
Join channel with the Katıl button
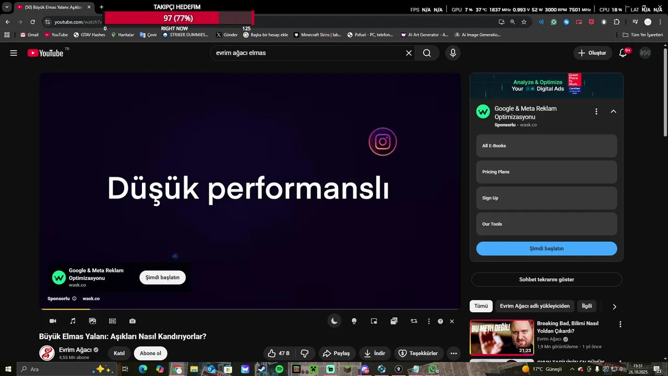pos(120,354)
